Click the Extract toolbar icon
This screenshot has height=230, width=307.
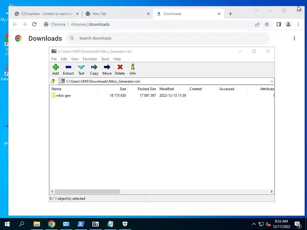coord(68,67)
